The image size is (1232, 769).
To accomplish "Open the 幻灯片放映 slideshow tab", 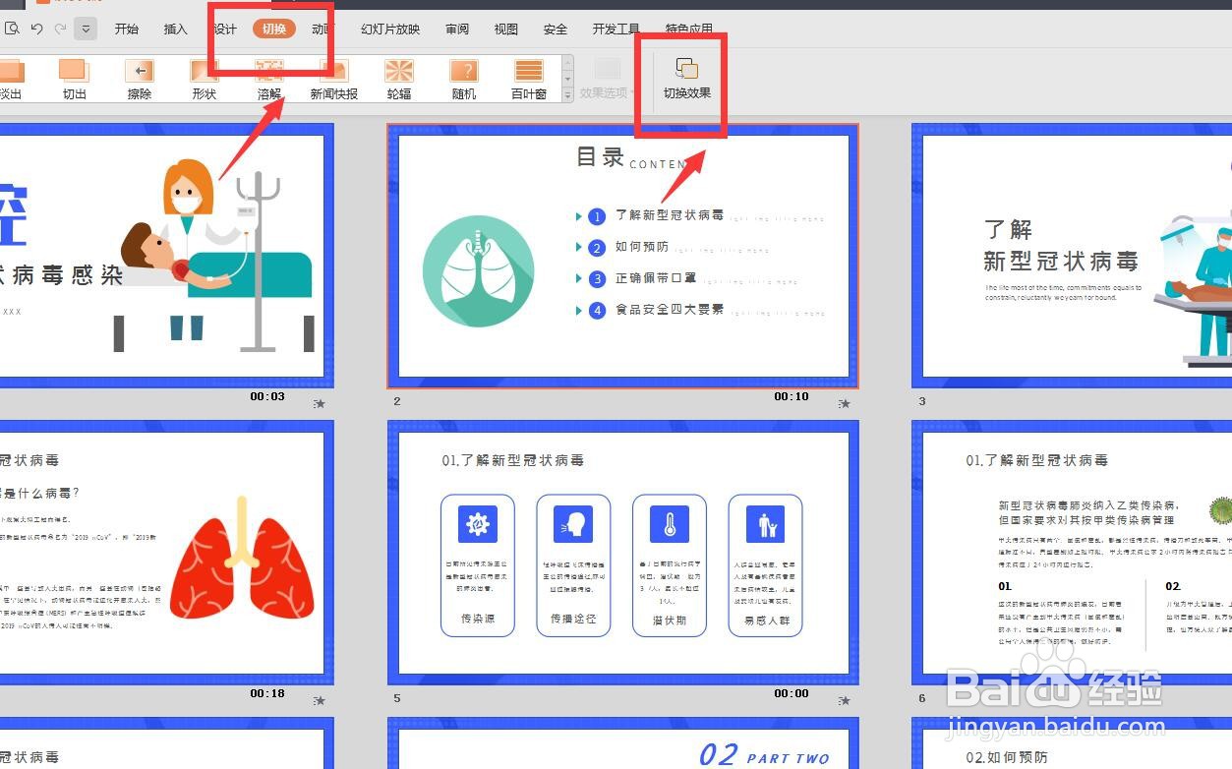I will click(x=390, y=29).
